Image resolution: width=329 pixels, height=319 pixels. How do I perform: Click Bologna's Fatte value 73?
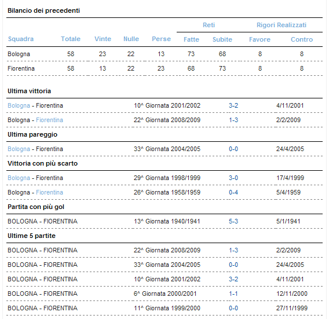point(191,54)
